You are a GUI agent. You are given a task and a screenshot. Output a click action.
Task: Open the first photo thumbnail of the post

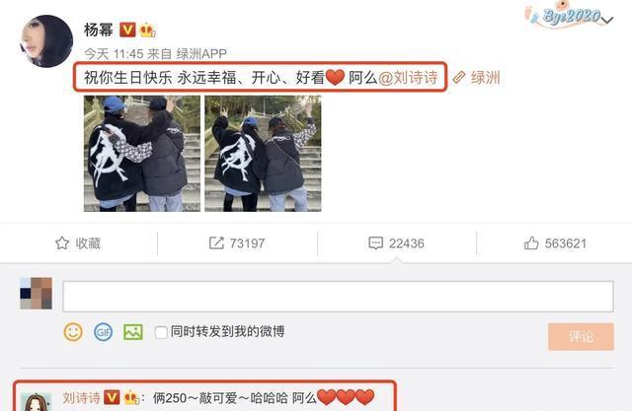pos(142,153)
